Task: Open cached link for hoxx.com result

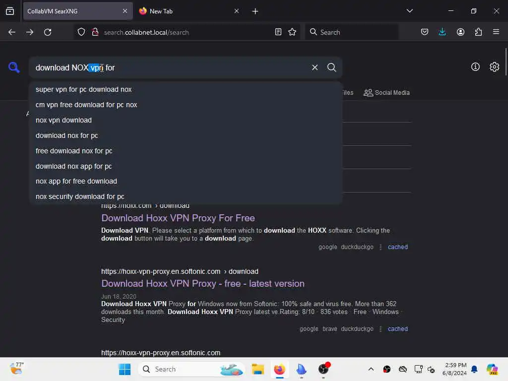Action: coord(397,247)
